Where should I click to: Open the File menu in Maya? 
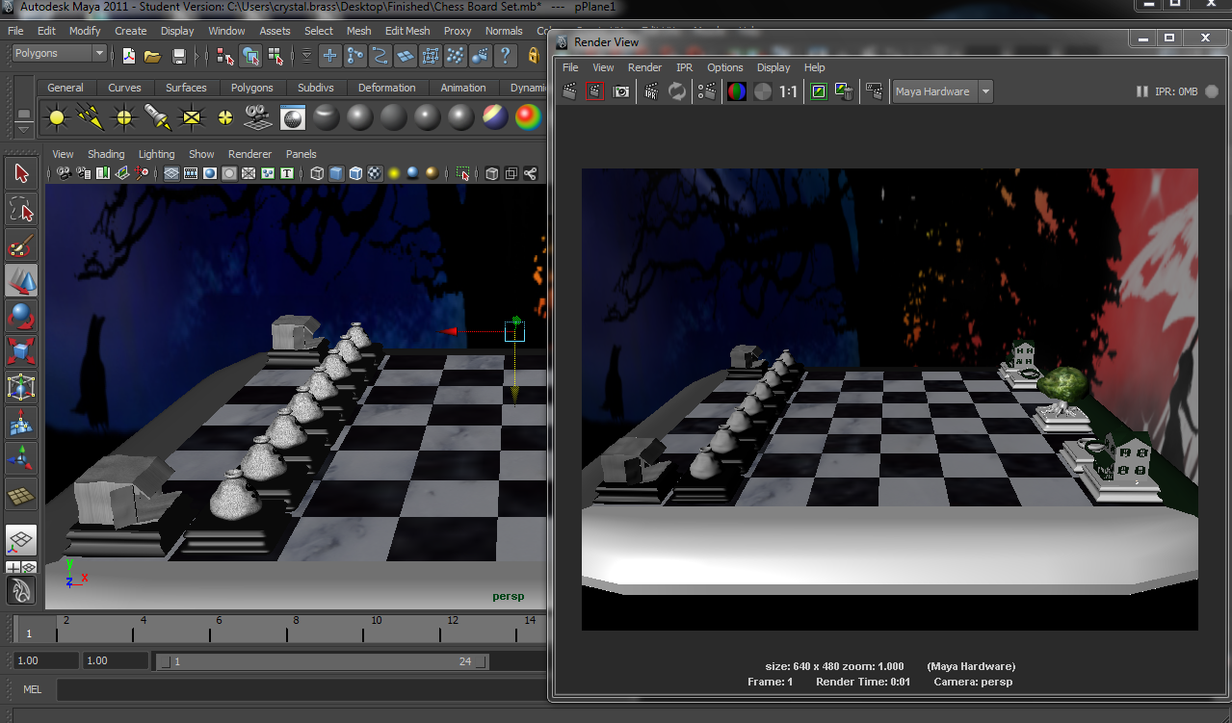pyautogui.click(x=15, y=31)
